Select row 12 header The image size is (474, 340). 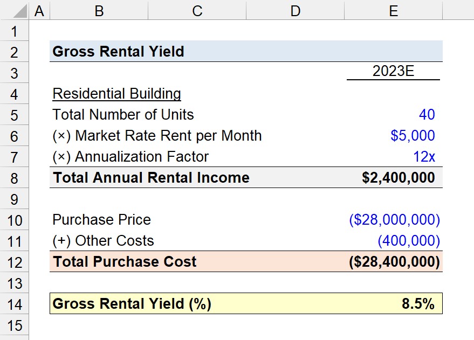click(14, 262)
